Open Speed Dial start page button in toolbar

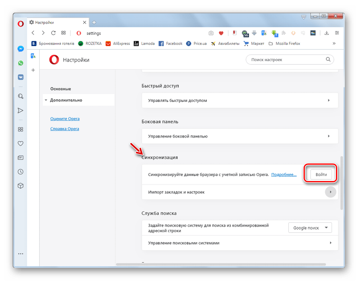64,33
